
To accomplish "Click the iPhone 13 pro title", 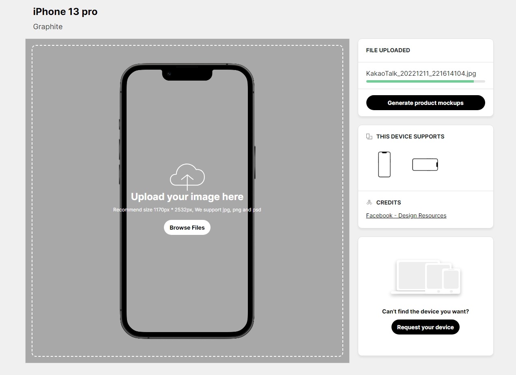I will (65, 12).
